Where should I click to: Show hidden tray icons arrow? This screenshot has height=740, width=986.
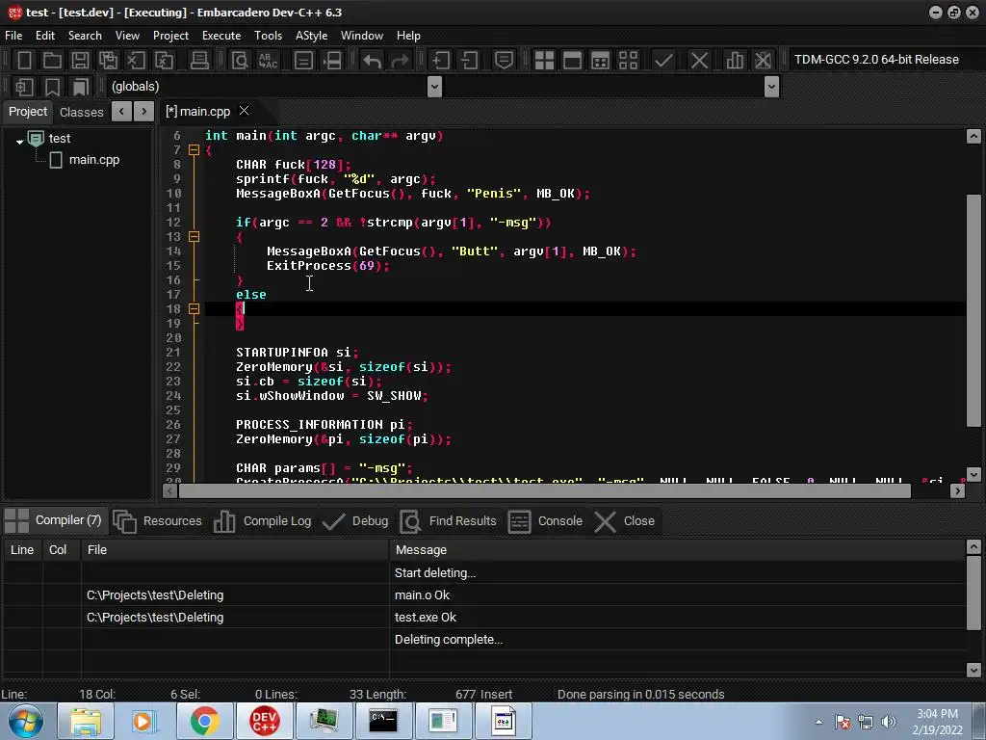(x=818, y=723)
